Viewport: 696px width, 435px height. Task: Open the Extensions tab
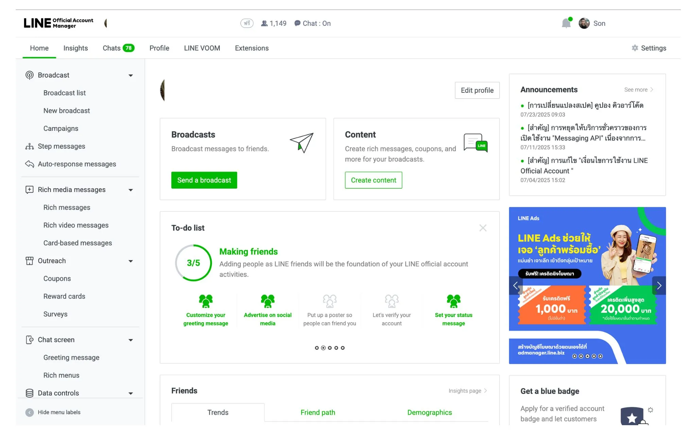252,48
